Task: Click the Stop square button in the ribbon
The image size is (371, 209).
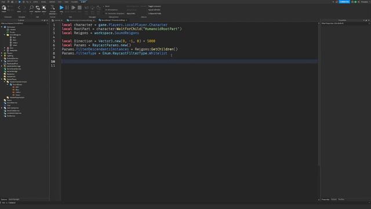Action: pyautogui.click(x=80, y=8)
